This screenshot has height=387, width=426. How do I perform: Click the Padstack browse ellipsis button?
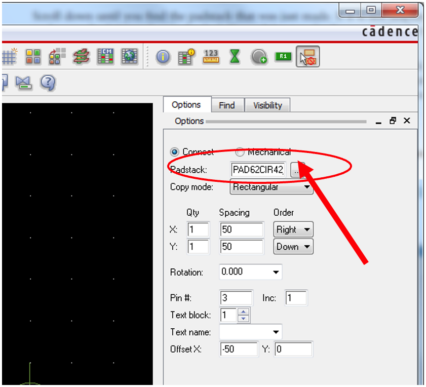coord(297,170)
